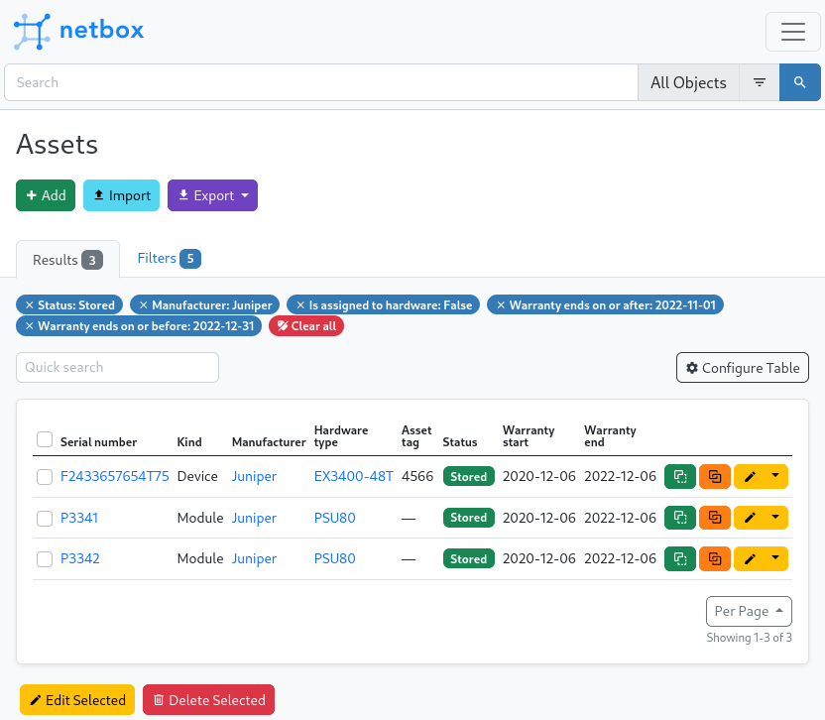
Task: Open Juniper manufacturer link in P3342 row
Action: (254, 559)
